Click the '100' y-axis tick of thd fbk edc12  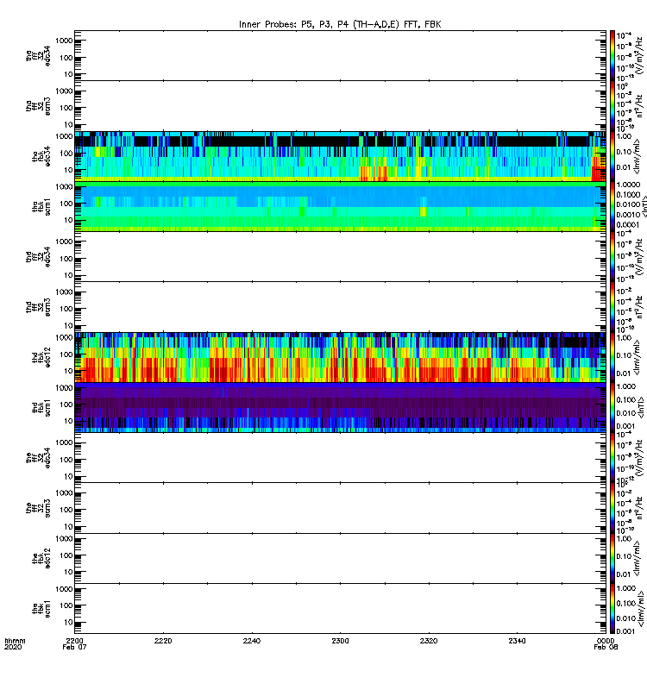point(66,354)
